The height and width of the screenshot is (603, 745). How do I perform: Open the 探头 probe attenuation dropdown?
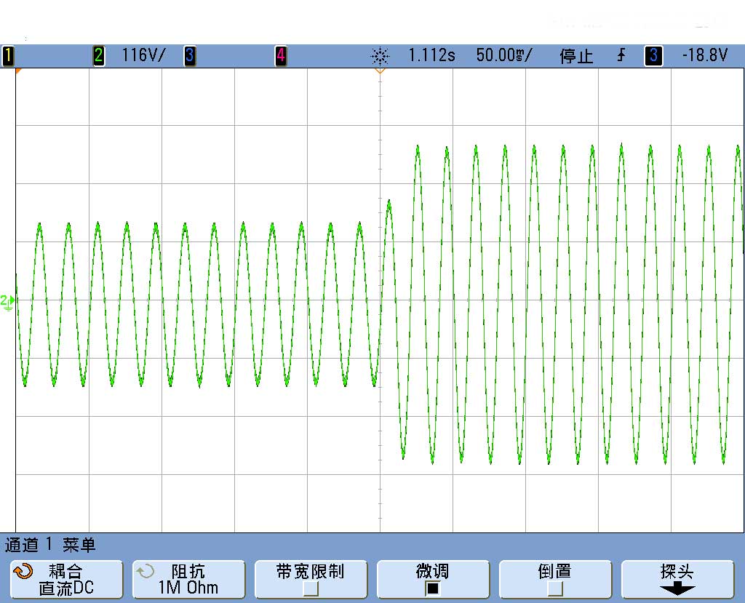tap(677, 579)
